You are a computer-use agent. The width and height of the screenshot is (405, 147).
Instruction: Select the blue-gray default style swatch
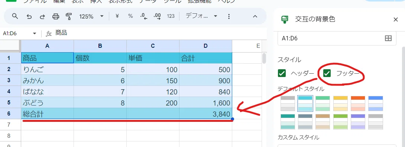click(305, 122)
